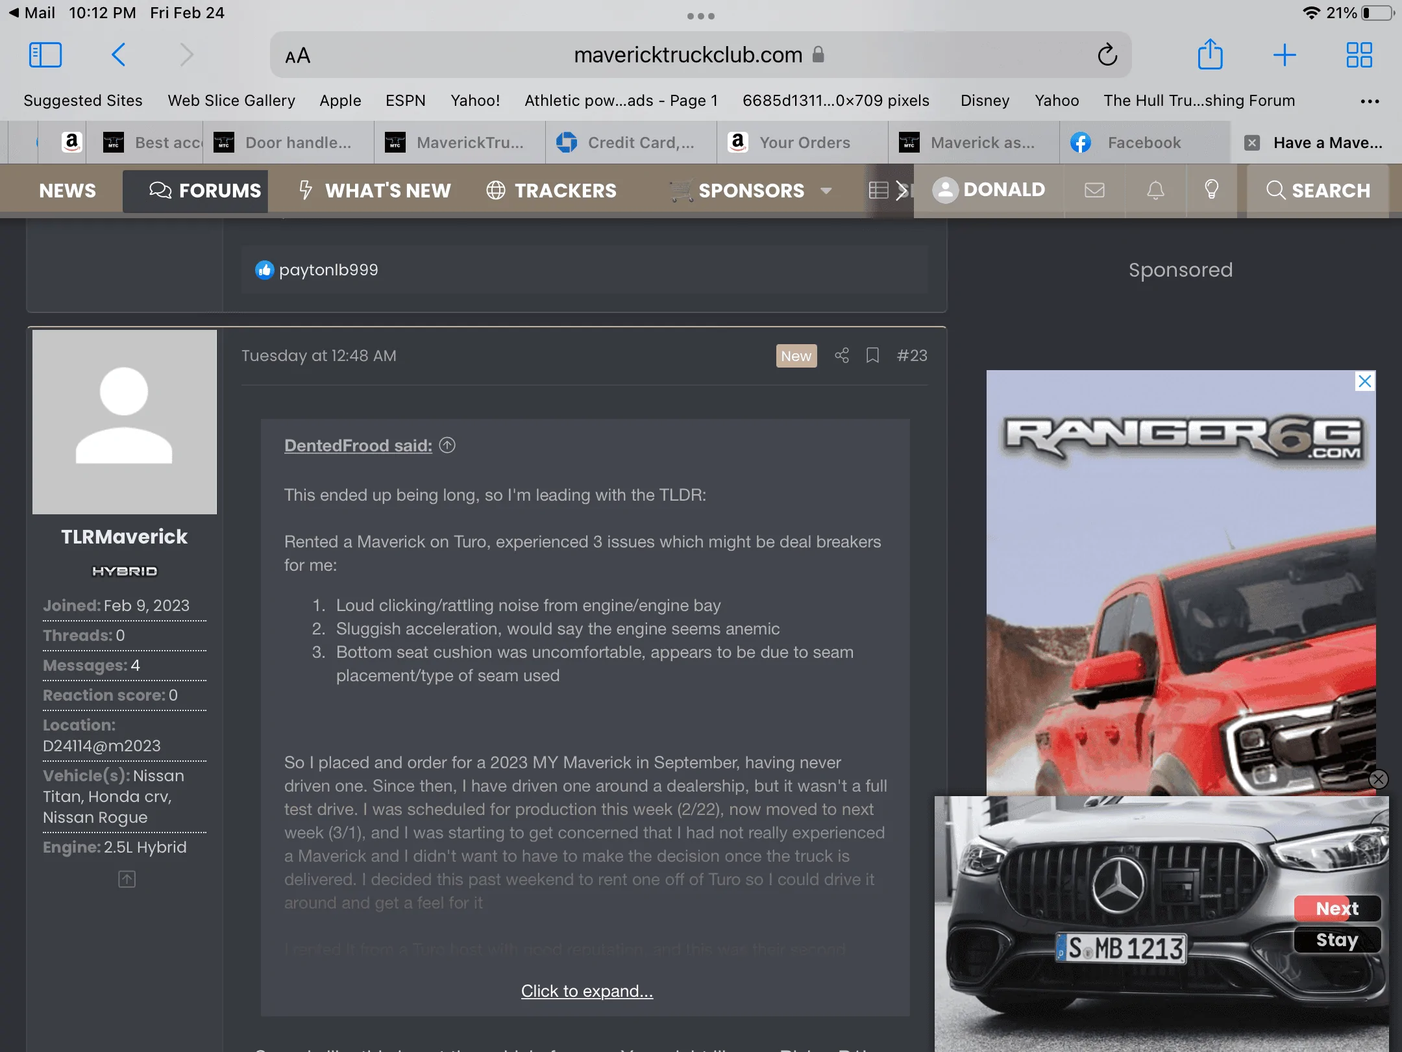
Task: Open the bookmarks bar overflow menu
Action: pyautogui.click(x=1370, y=101)
